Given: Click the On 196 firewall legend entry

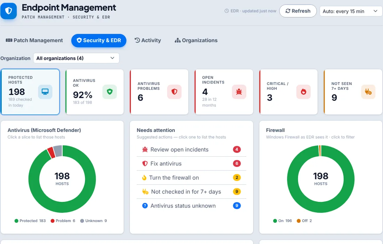Looking at the screenshot, I should click(x=282, y=221).
